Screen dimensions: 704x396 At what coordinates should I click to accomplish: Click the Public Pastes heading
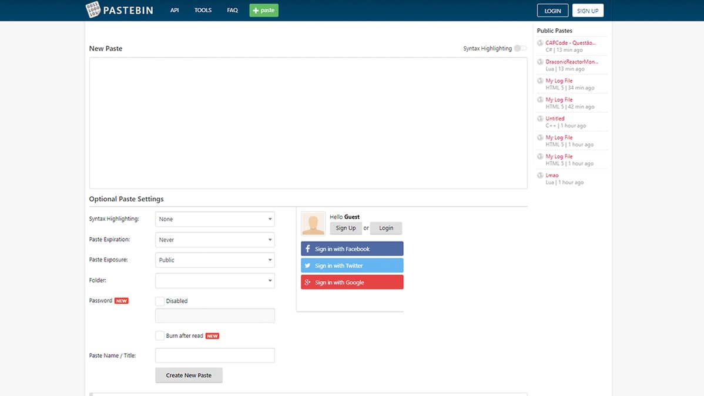point(555,31)
